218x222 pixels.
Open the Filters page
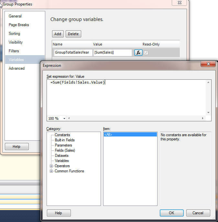pyautogui.click(x=14, y=51)
